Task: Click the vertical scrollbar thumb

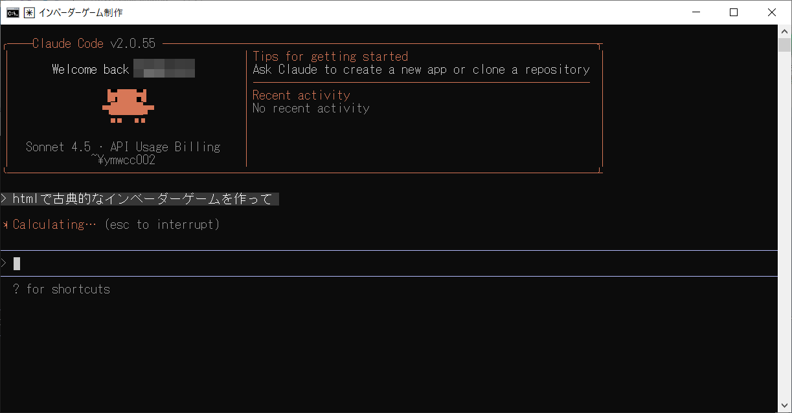Action: [x=784, y=45]
